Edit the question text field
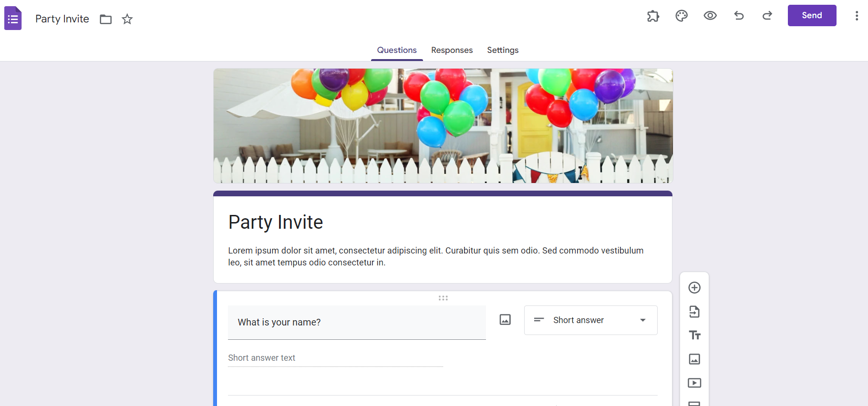 (357, 322)
